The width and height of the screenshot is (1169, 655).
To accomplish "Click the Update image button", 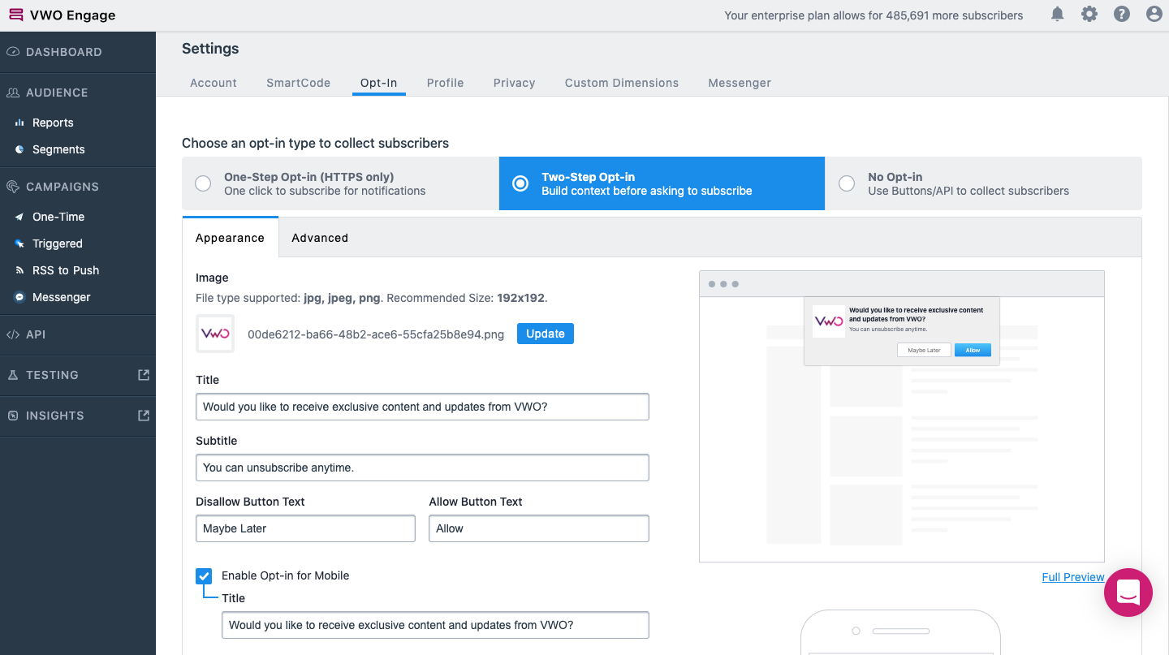I will pyautogui.click(x=546, y=334).
